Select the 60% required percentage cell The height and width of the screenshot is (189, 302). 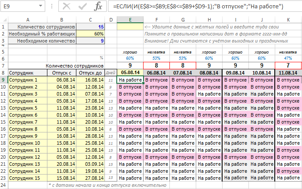tap(90, 34)
